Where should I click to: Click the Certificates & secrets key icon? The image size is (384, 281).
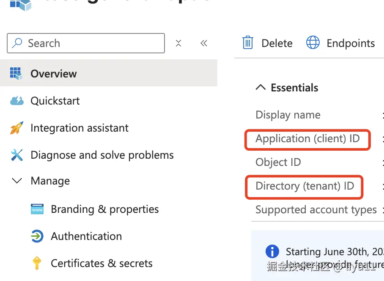click(x=37, y=263)
